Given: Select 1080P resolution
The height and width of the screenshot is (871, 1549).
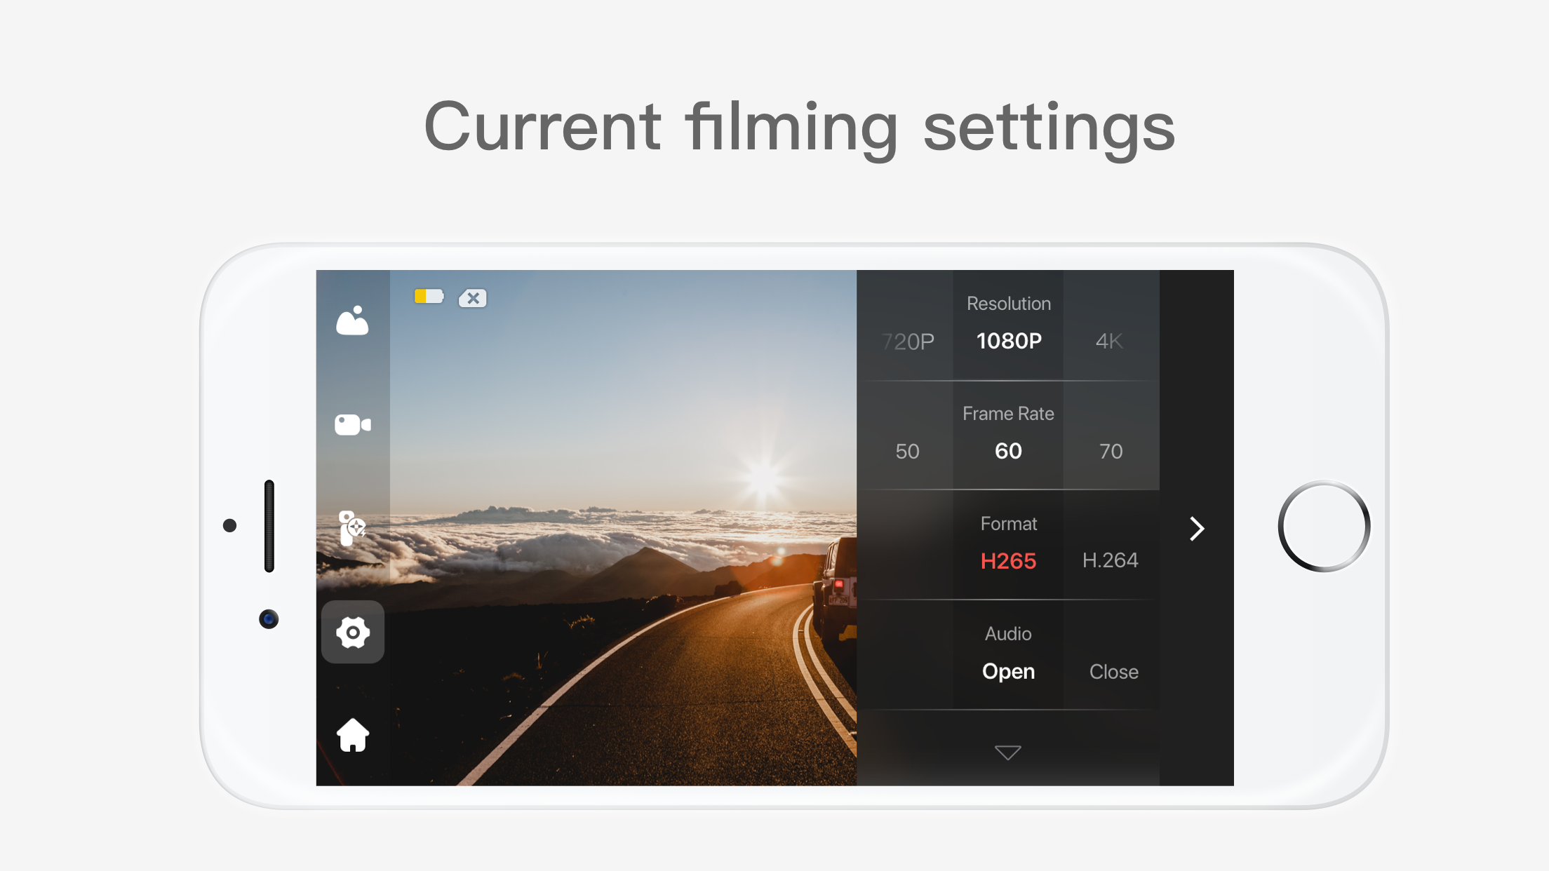Looking at the screenshot, I should (x=1009, y=341).
